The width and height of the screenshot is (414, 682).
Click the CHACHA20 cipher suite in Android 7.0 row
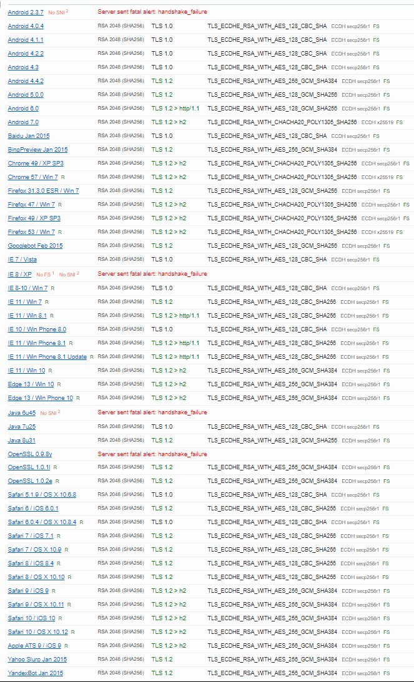tap(282, 122)
